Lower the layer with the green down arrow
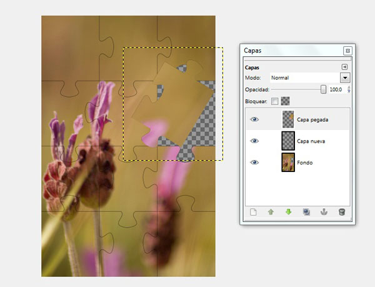The width and height of the screenshot is (375, 287). coord(288,212)
